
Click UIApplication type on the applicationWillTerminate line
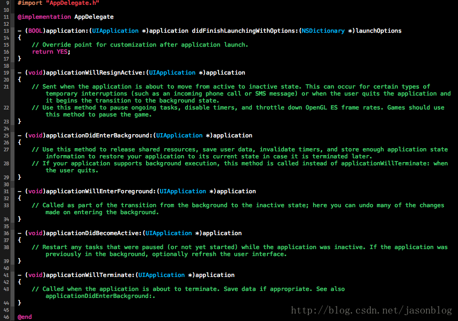pos(161,275)
